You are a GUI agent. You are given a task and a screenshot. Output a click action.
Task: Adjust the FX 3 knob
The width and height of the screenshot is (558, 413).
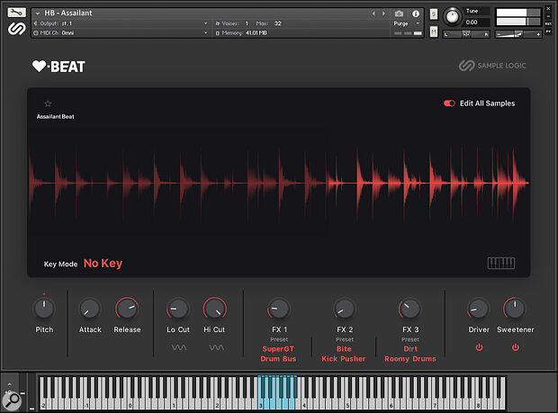pos(409,309)
